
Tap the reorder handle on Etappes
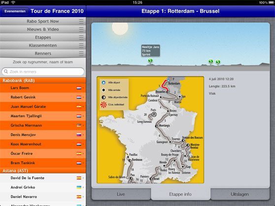point(81,37)
